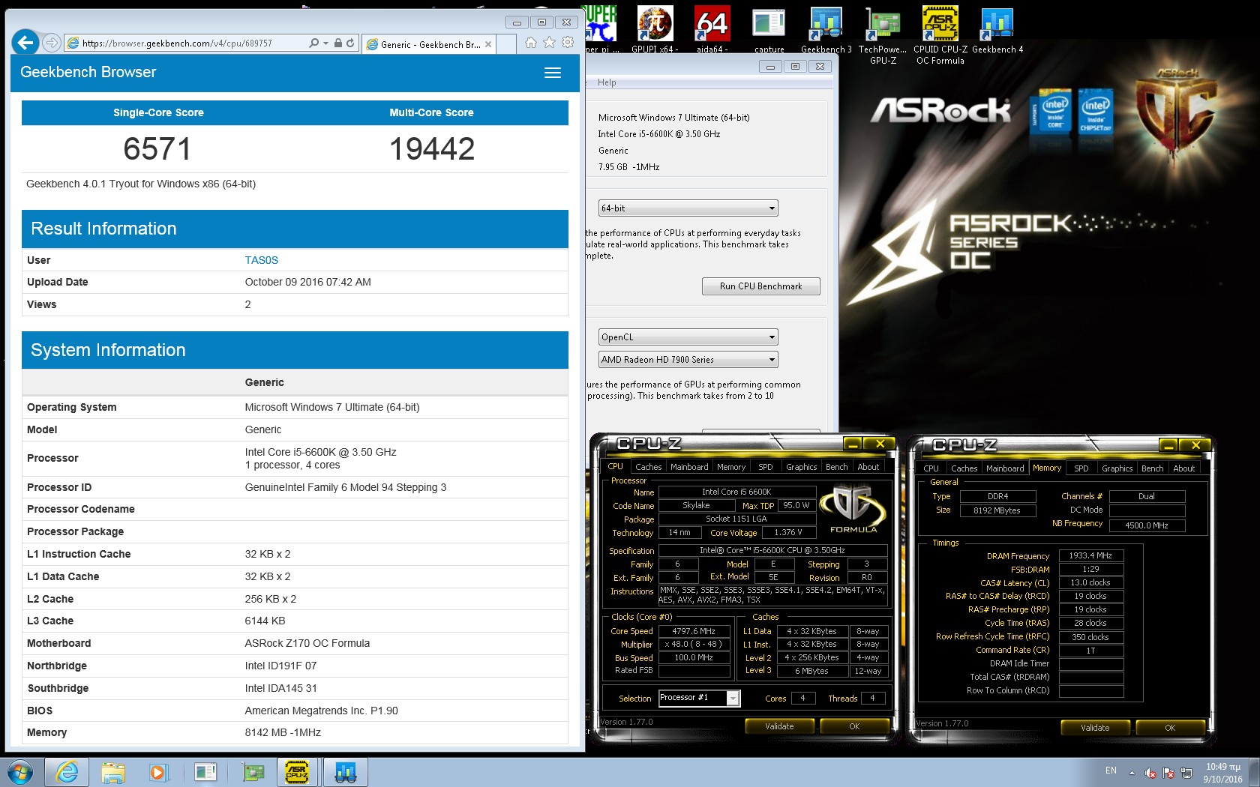
Task: Expand the OpenCL compute API dropdown
Action: (688, 337)
